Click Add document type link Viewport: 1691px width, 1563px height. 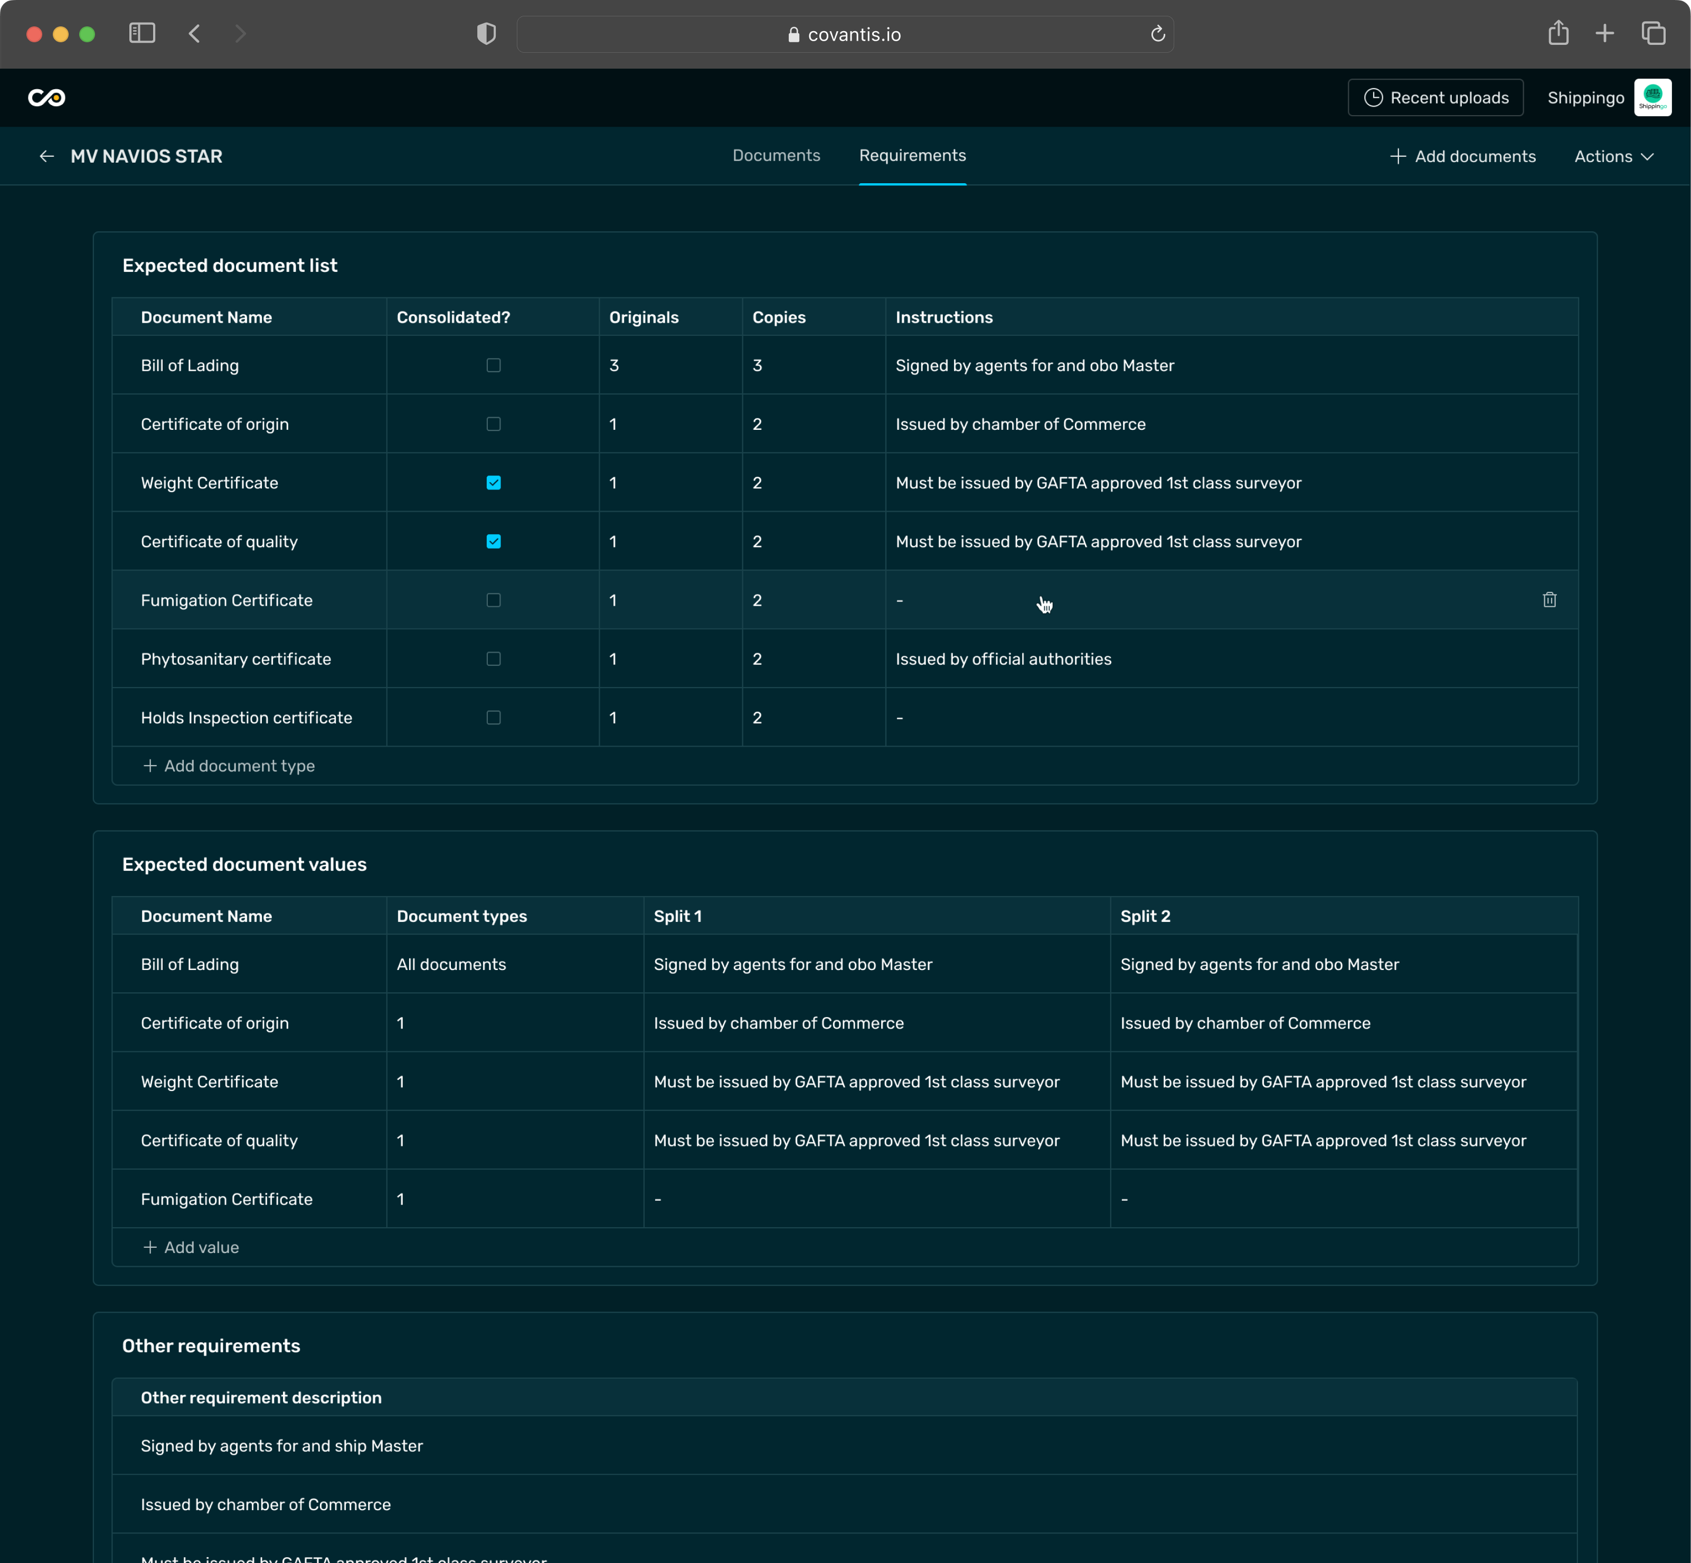(x=229, y=766)
